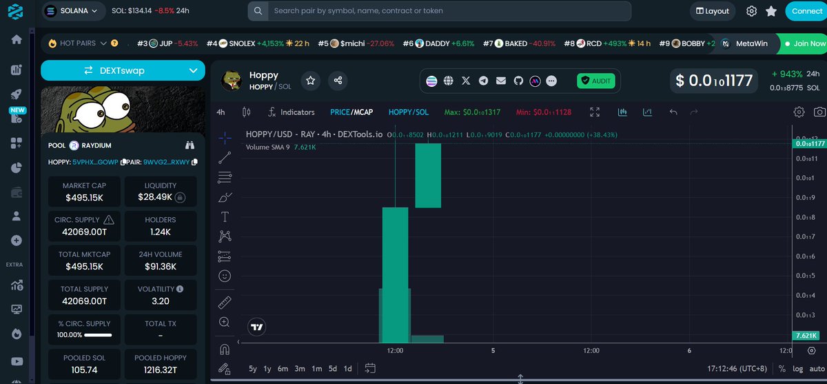Open the green AUDIT button
Image resolution: width=827 pixels, height=384 pixels.
click(x=595, y=81)
